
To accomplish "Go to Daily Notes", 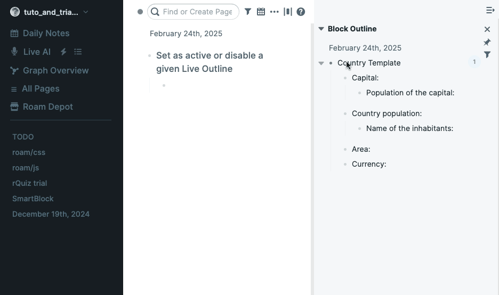I will 46,33.
